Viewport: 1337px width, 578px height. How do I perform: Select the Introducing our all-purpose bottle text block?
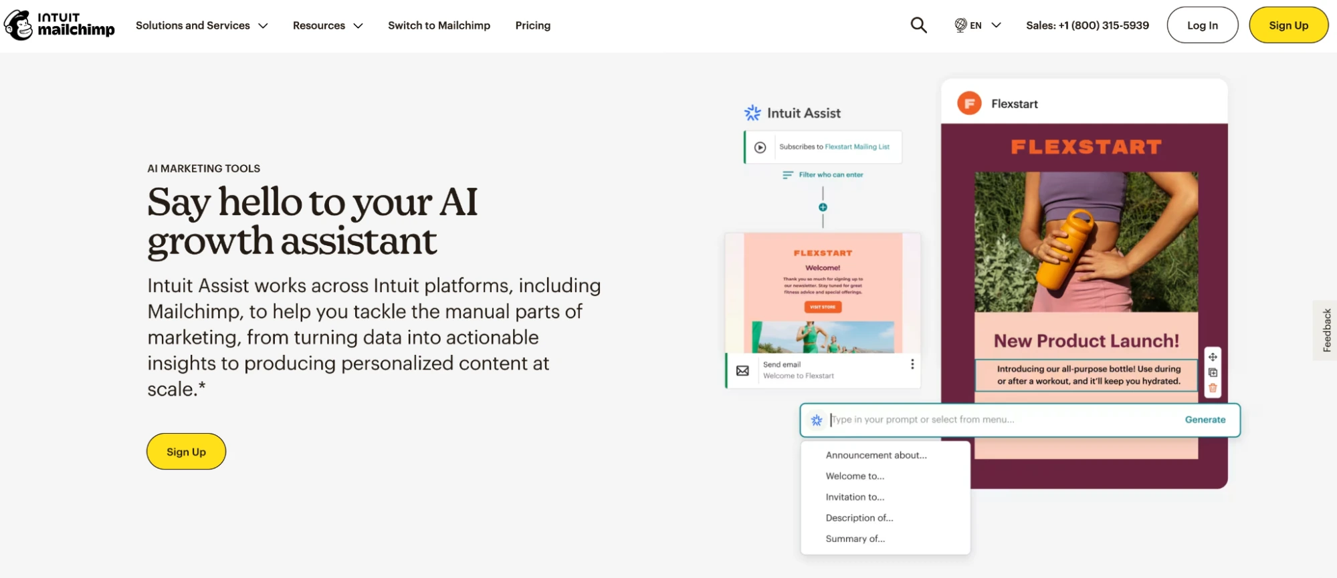tap(1086, 375)
